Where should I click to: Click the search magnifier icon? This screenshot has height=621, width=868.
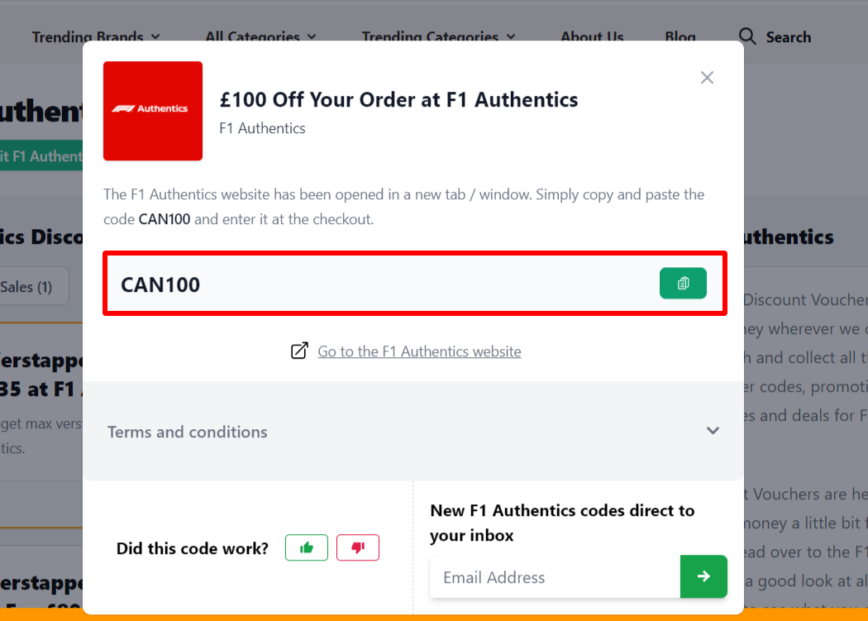(x=747, y=36)
